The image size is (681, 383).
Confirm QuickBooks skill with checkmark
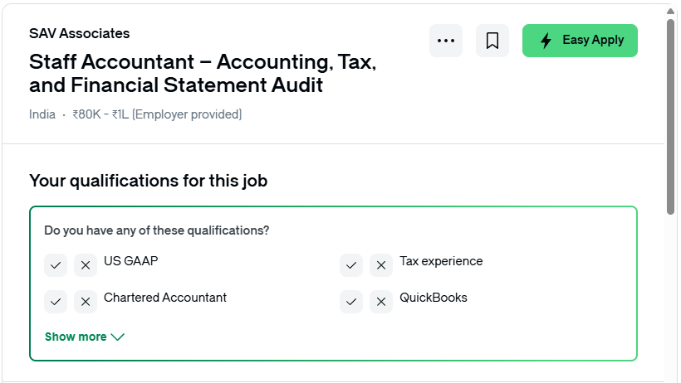click(x=351, y=302)
